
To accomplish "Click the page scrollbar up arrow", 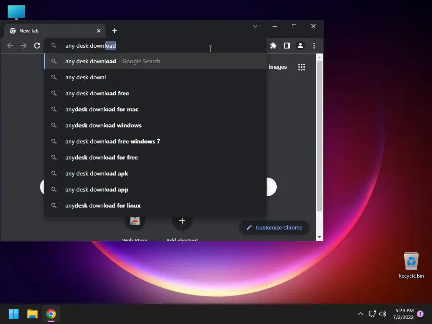I will [x=320, y=57].
